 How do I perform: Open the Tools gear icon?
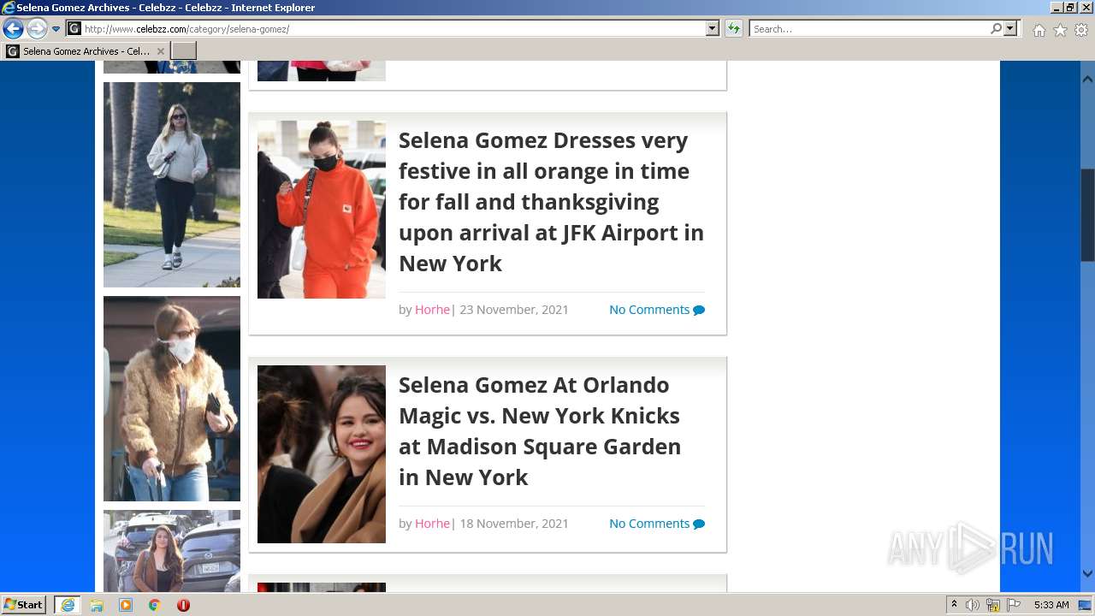[x=1081, y=30]
